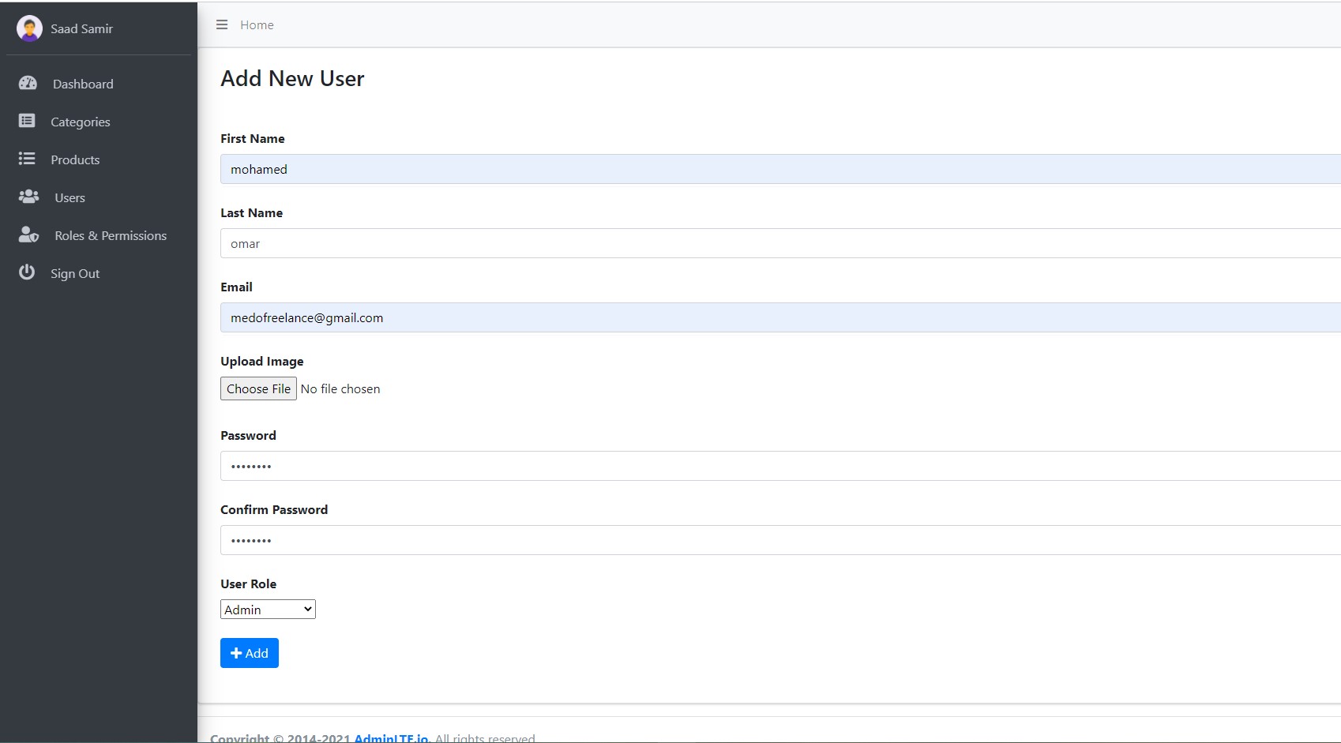The width and height of the screenshot is (1341, 743).
Task: Focus the Email field with medofreelance@gmail.com
Action: pyautogui.click(x=553, y=317)
